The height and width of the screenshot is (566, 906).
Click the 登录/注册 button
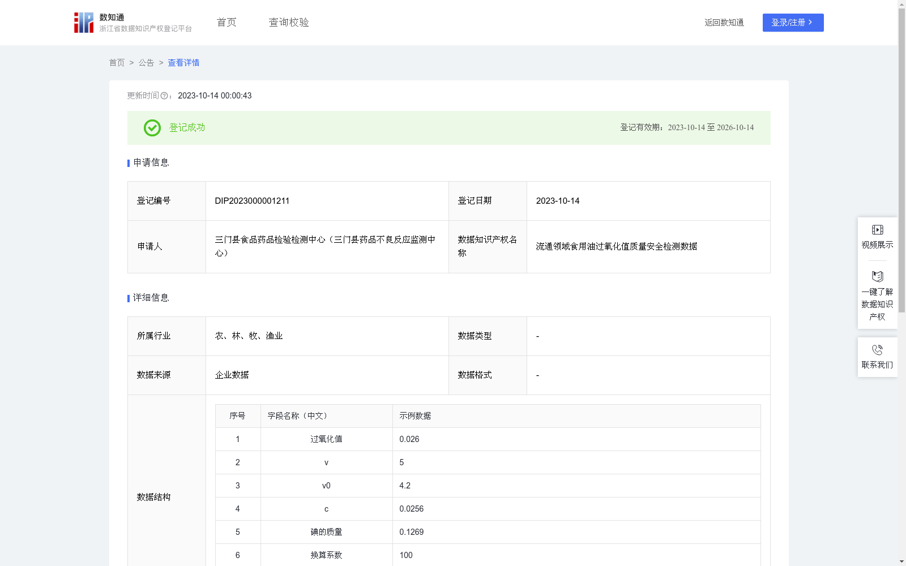click(x=793, y=23)
